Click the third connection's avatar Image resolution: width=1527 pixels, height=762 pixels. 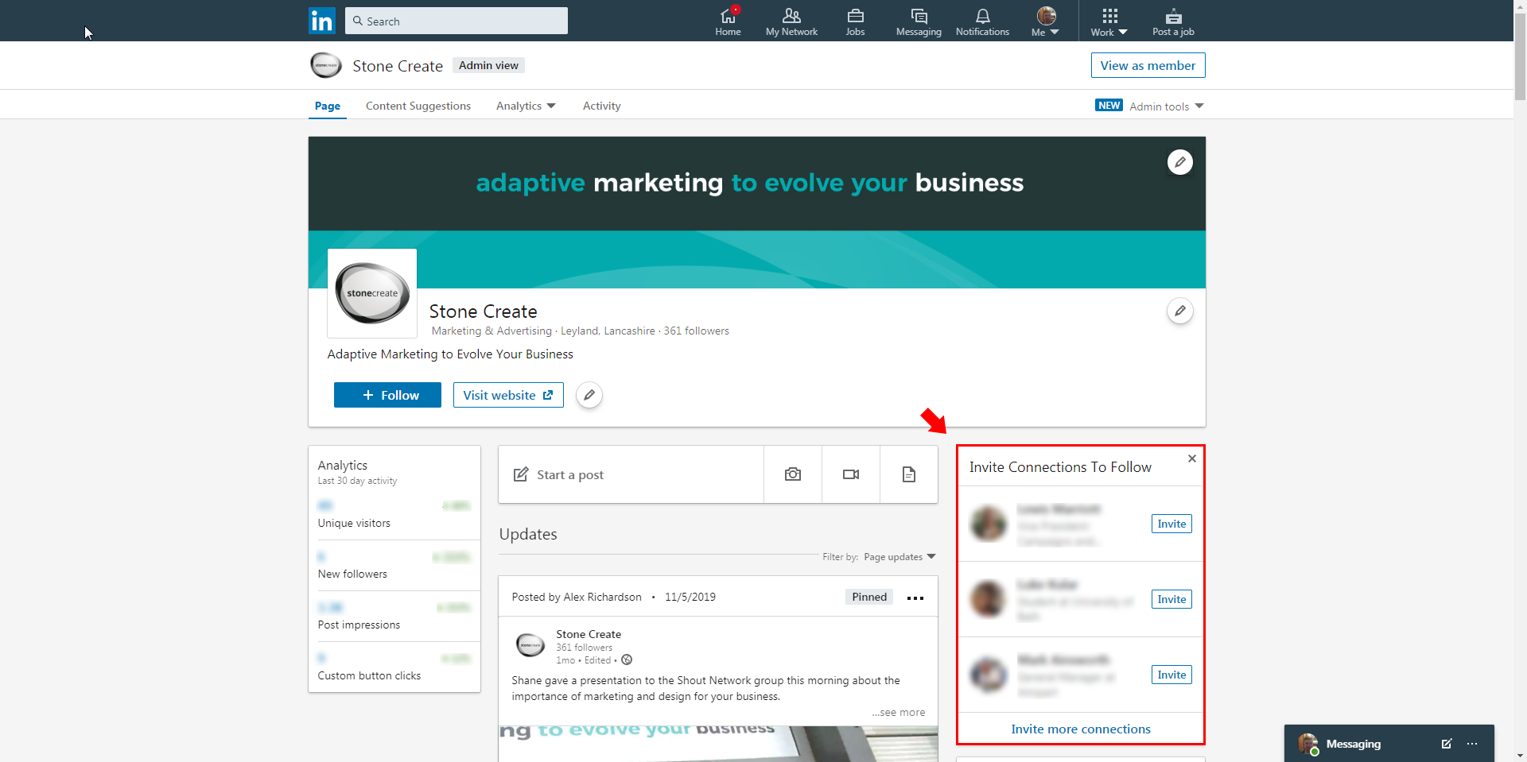coord(989,675)
